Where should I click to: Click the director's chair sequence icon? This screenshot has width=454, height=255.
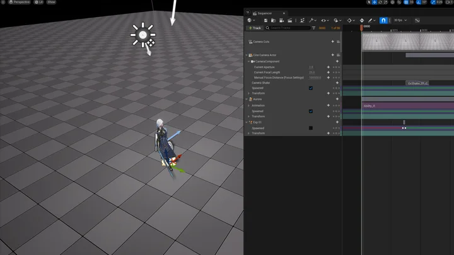(x=302, y=20)
